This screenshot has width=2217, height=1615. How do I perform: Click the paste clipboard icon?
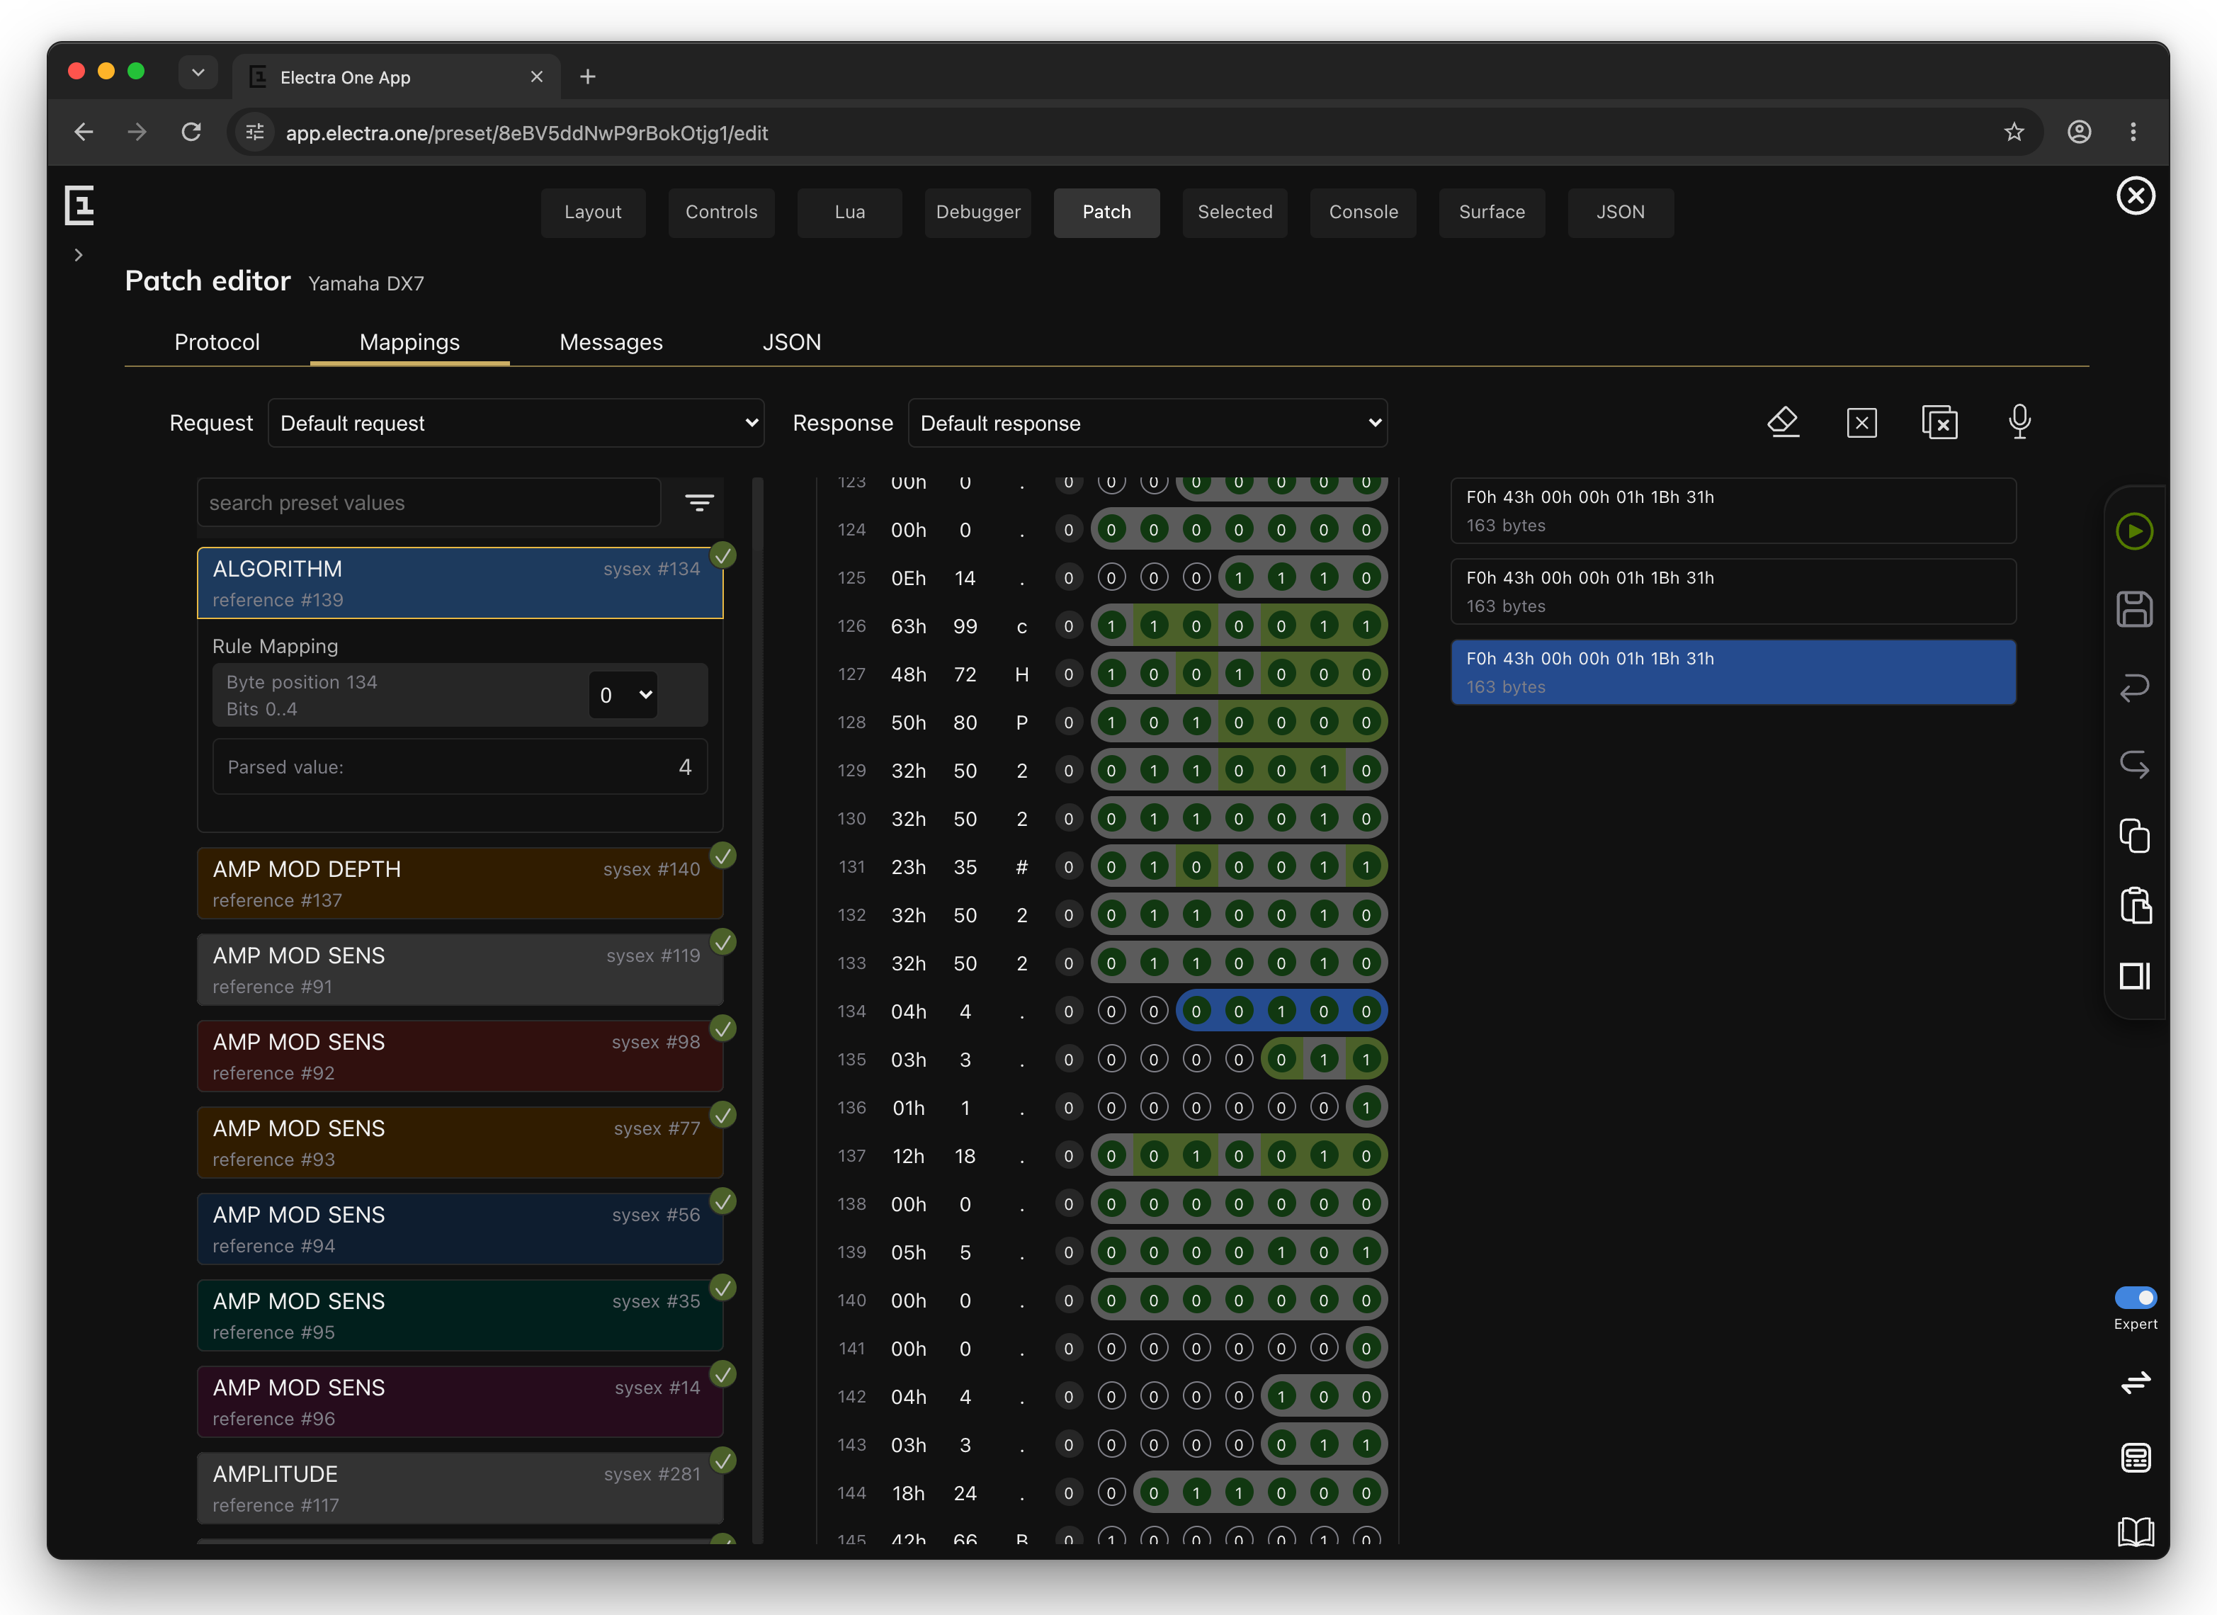click(2134, 905)
